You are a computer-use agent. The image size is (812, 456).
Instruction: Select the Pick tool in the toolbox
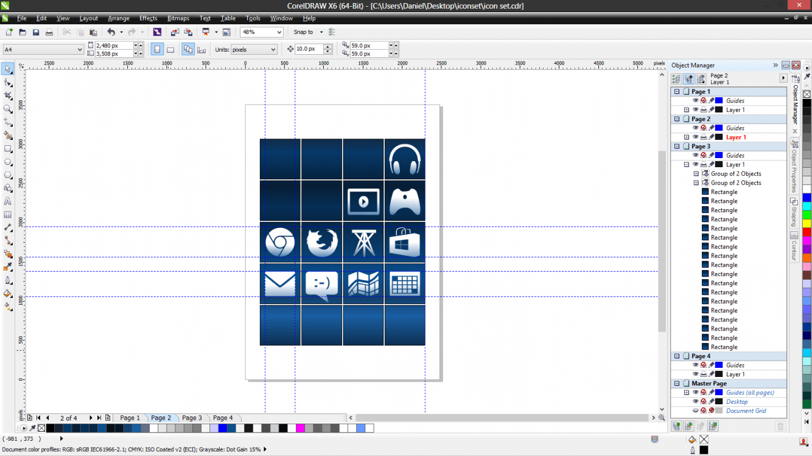click(x=7, y=69)
